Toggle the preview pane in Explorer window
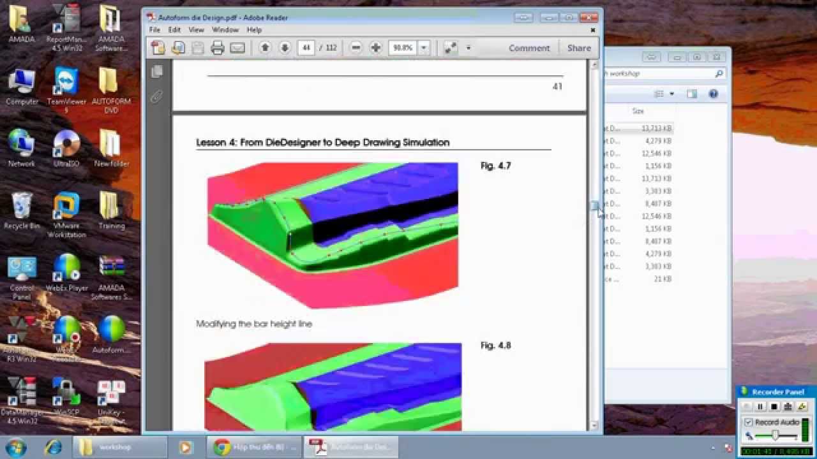The image size is (817, 459). pos(692,94)
